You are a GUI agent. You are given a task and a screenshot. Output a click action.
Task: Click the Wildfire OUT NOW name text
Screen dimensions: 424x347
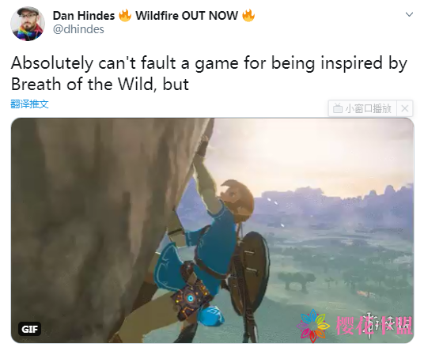(x=187, y=16)
